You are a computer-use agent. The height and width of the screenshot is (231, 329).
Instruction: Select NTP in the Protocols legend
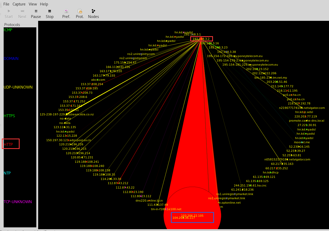point(7,173)
